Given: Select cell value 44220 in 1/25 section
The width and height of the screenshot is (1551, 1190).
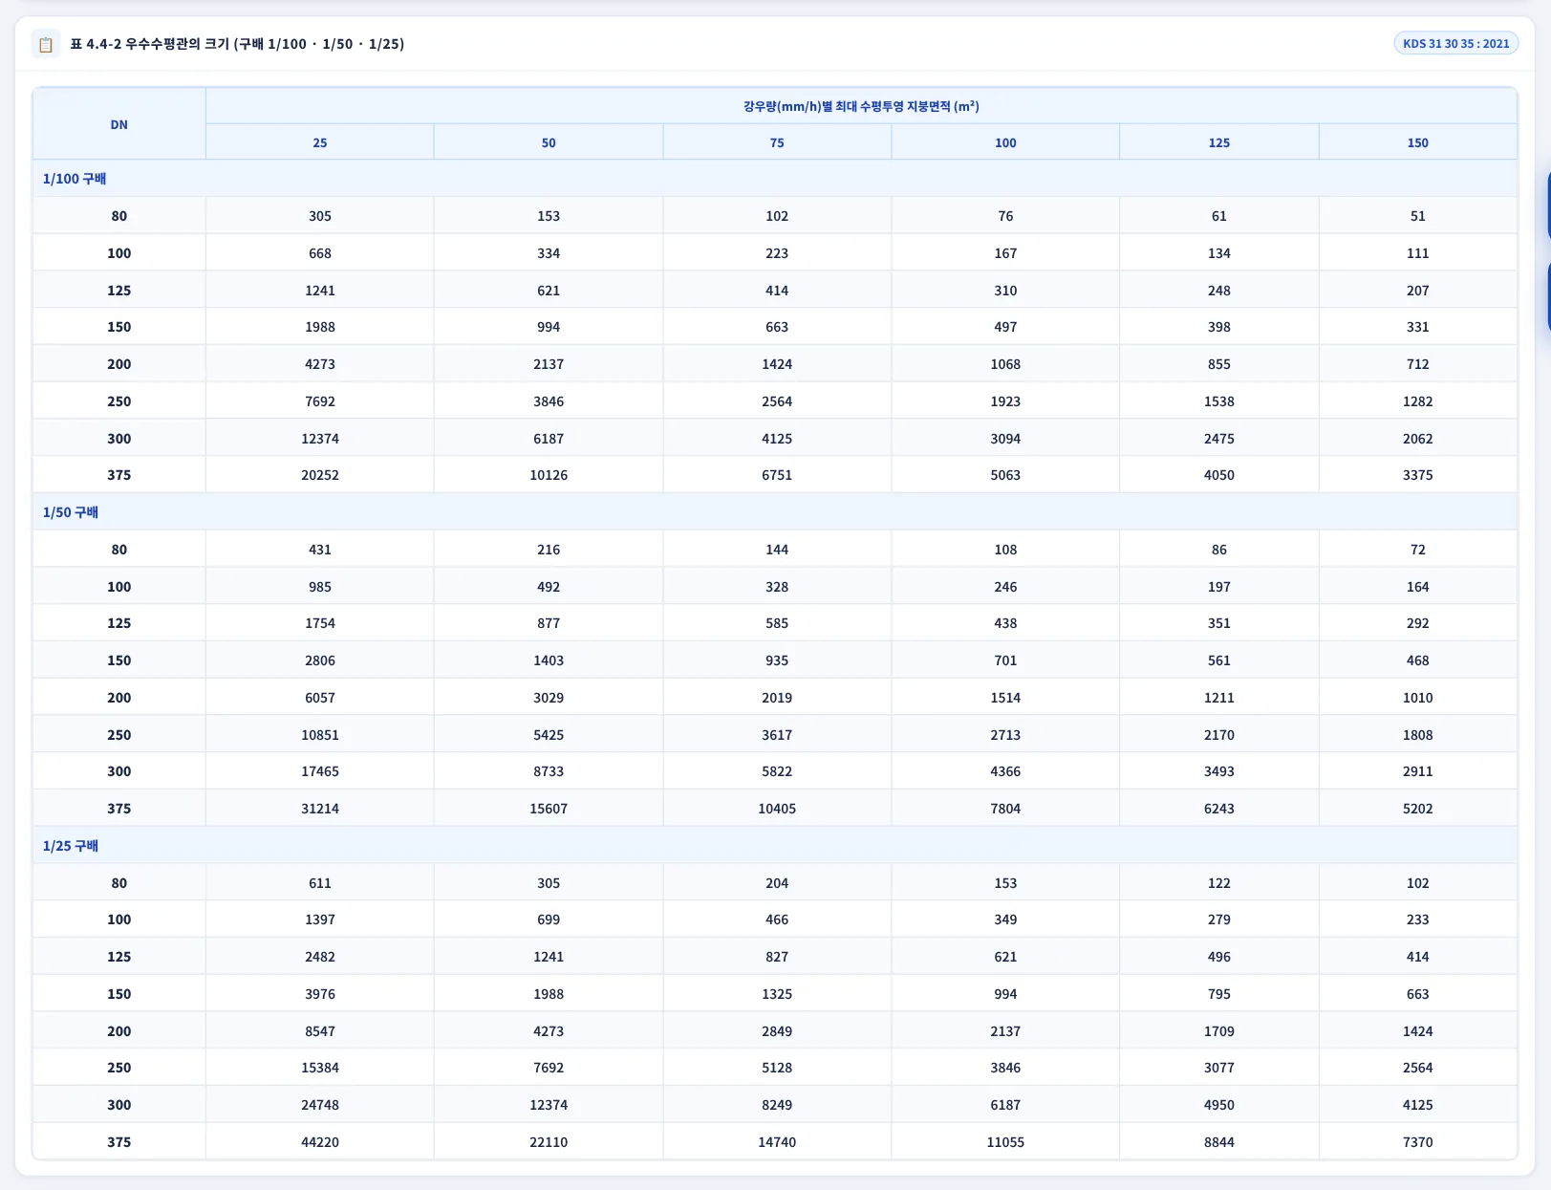Looking at the screenshot, I should (320, 1142).
